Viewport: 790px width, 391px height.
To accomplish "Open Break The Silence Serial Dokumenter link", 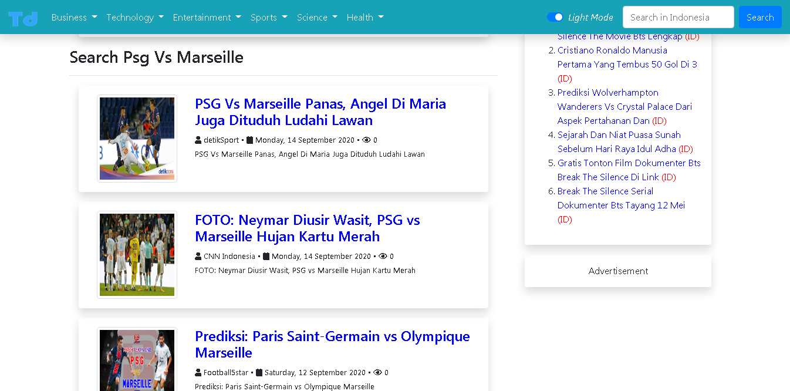I will click(x=621, y=198).
